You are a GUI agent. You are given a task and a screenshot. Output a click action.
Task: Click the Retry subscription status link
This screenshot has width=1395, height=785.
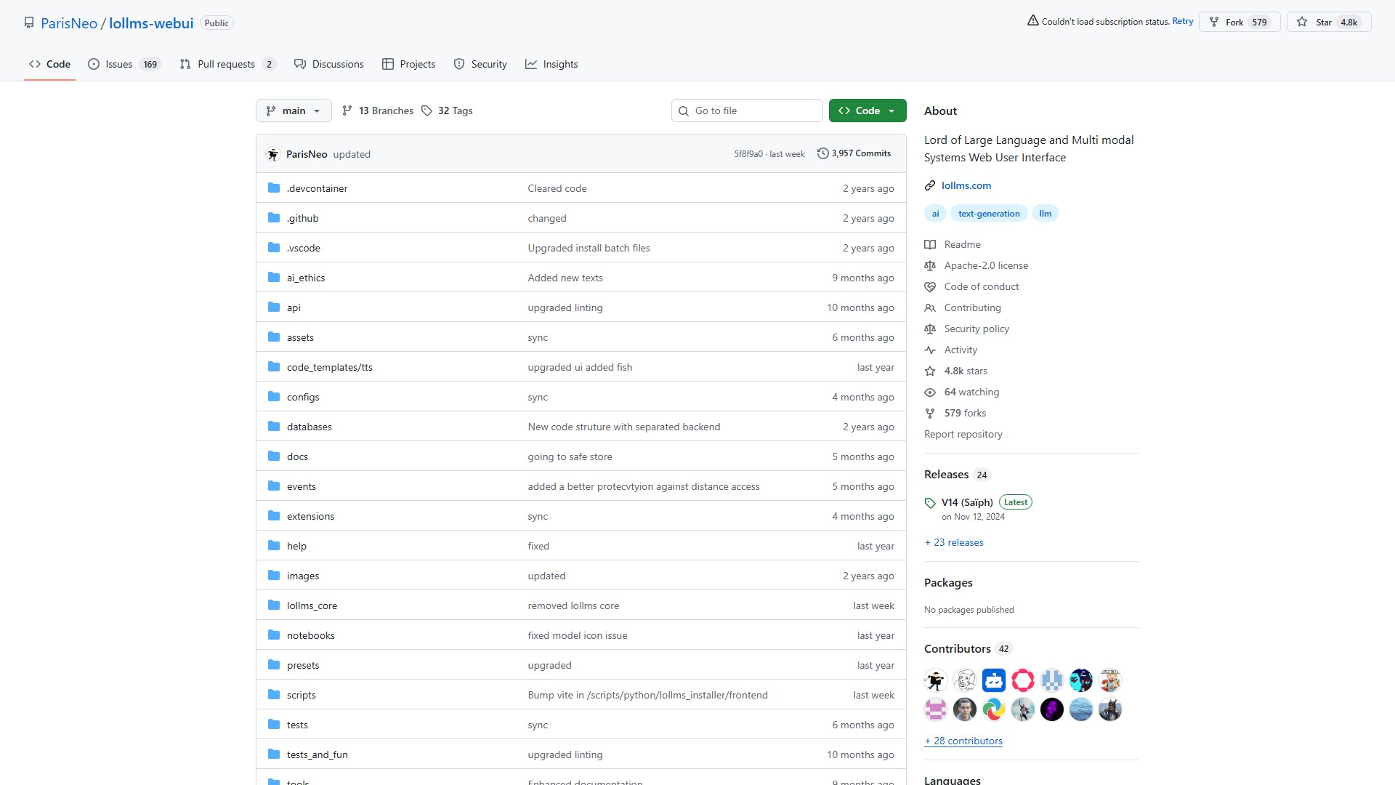tap(1182, 21)
